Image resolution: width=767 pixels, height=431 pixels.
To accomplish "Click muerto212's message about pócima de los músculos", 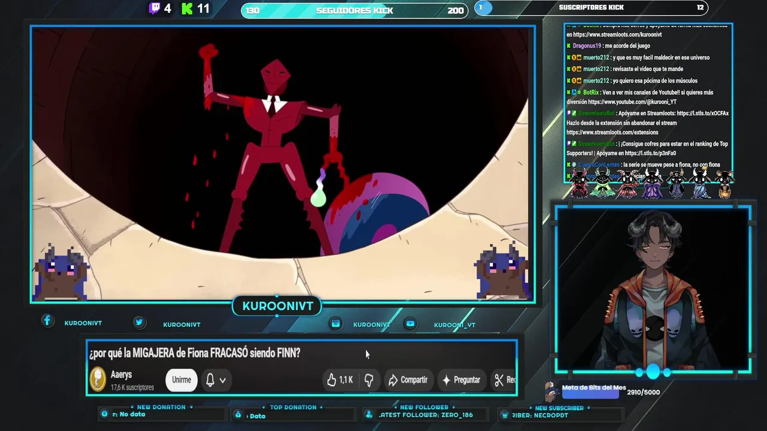I will pyautogui.click(x=655, y=81).
